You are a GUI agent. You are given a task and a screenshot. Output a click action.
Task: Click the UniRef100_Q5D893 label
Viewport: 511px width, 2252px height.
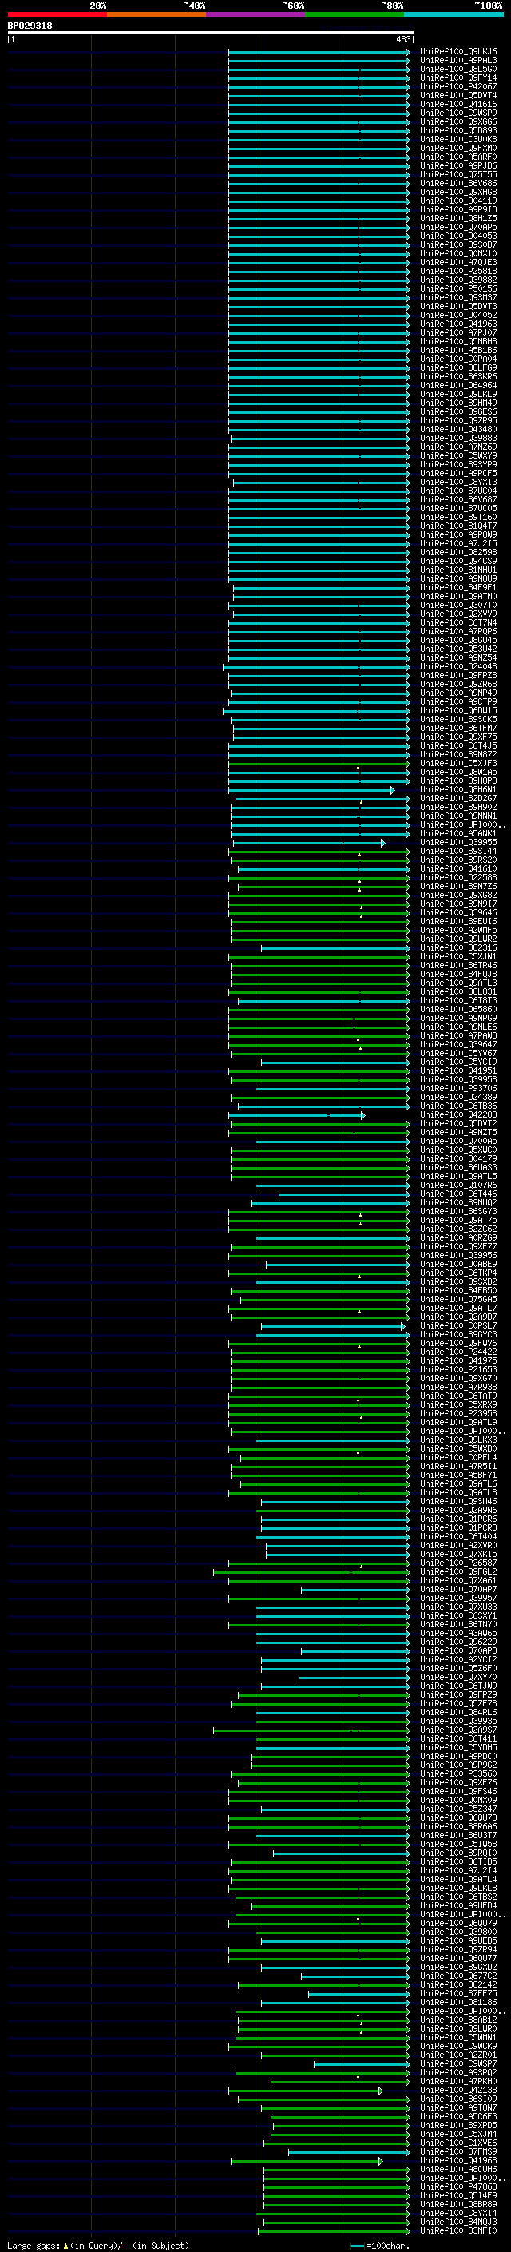tap(458, 130)
